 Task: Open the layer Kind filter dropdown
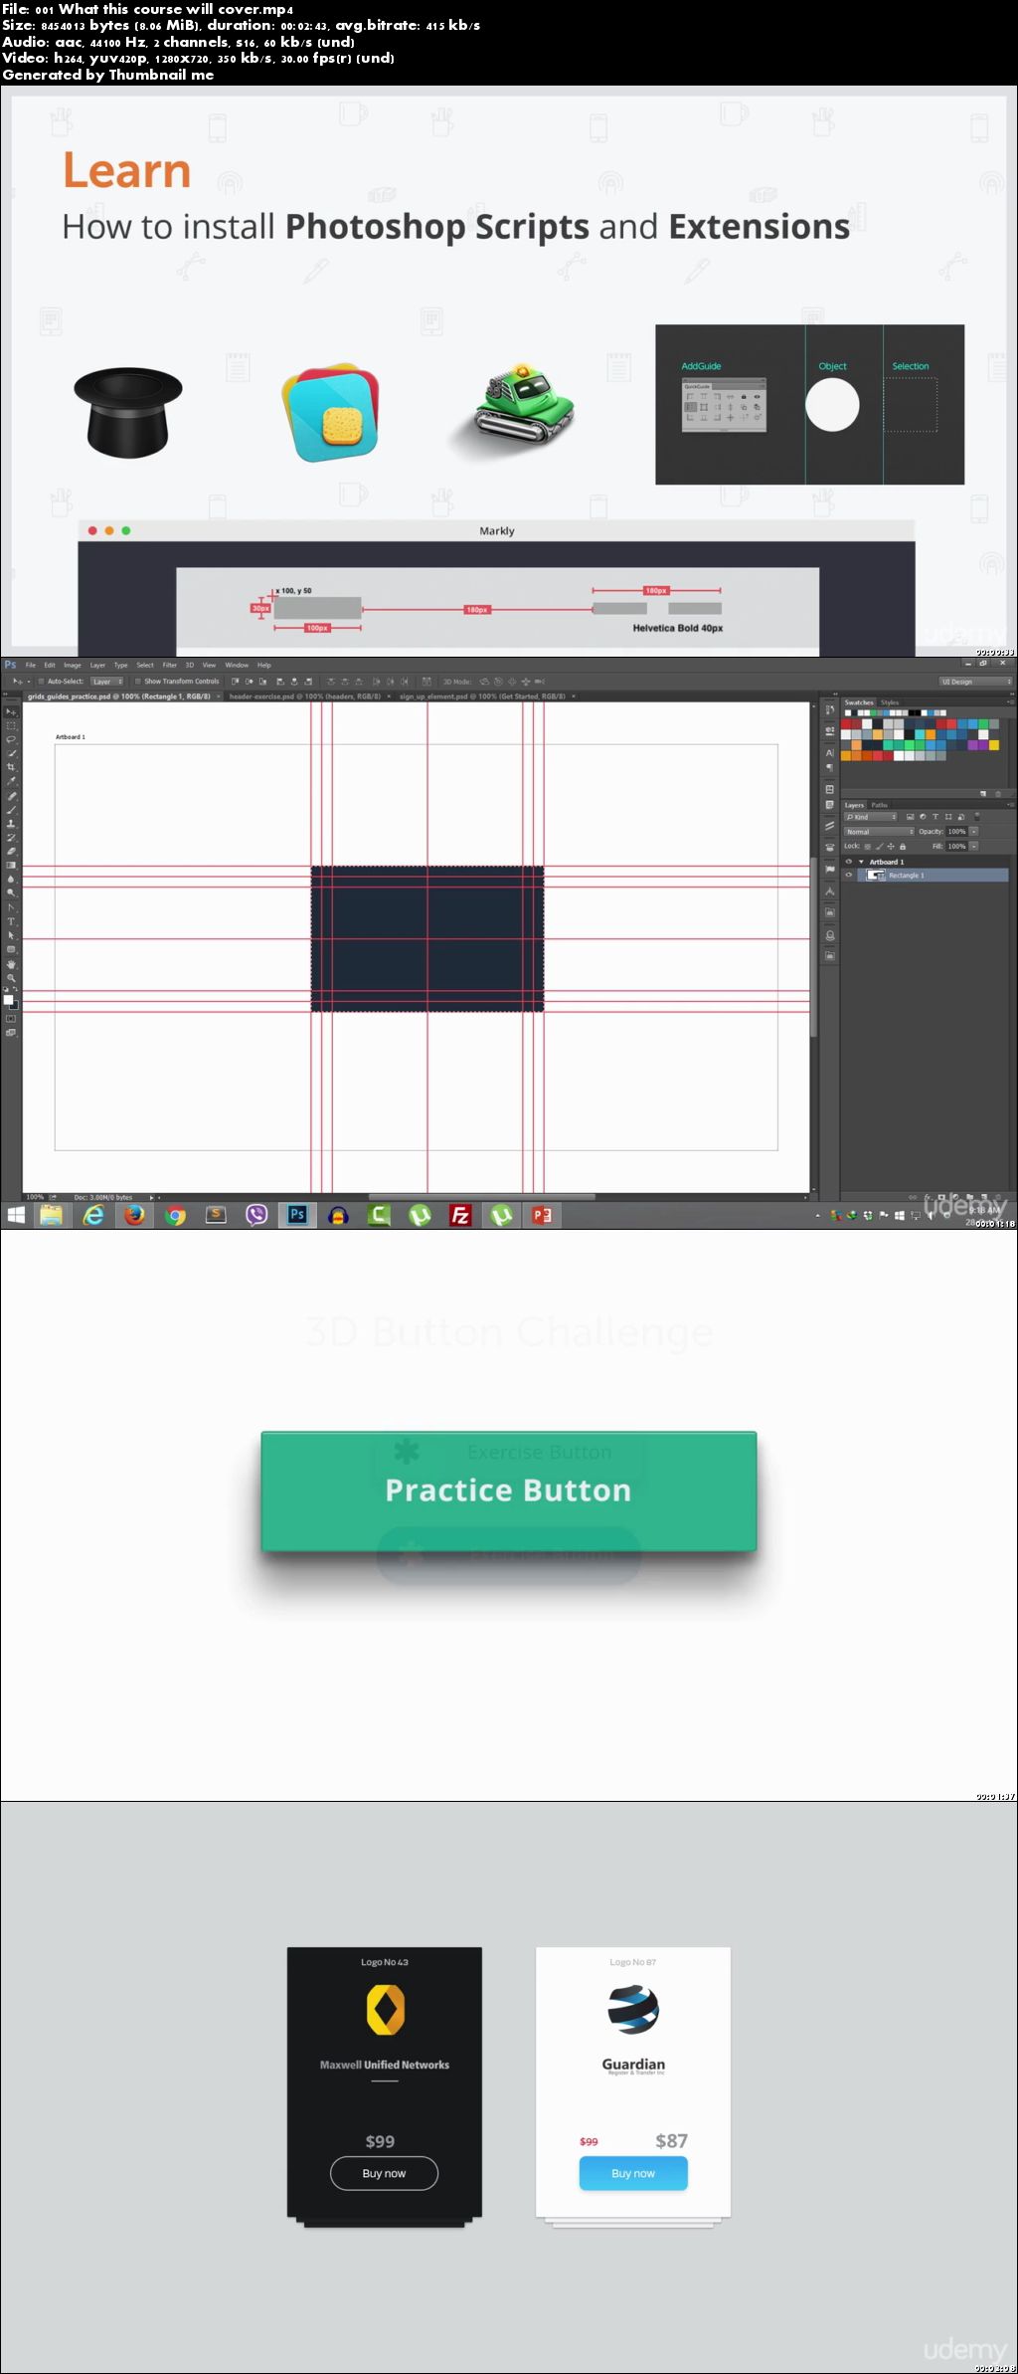pyautogui.click(x=871, y=817)
